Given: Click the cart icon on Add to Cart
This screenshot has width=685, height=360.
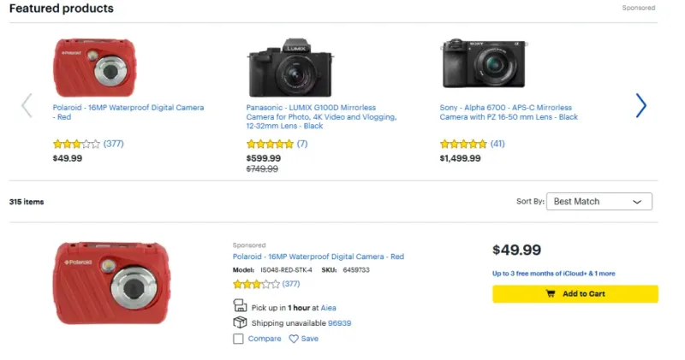Looking at the screenshot, I should (551, 294).
